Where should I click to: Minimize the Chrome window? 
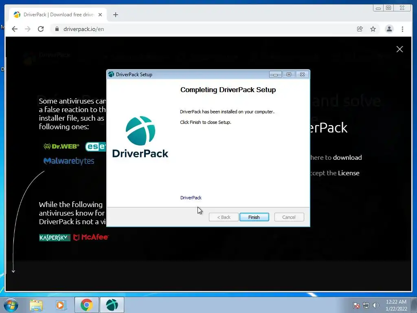[378, 8]
